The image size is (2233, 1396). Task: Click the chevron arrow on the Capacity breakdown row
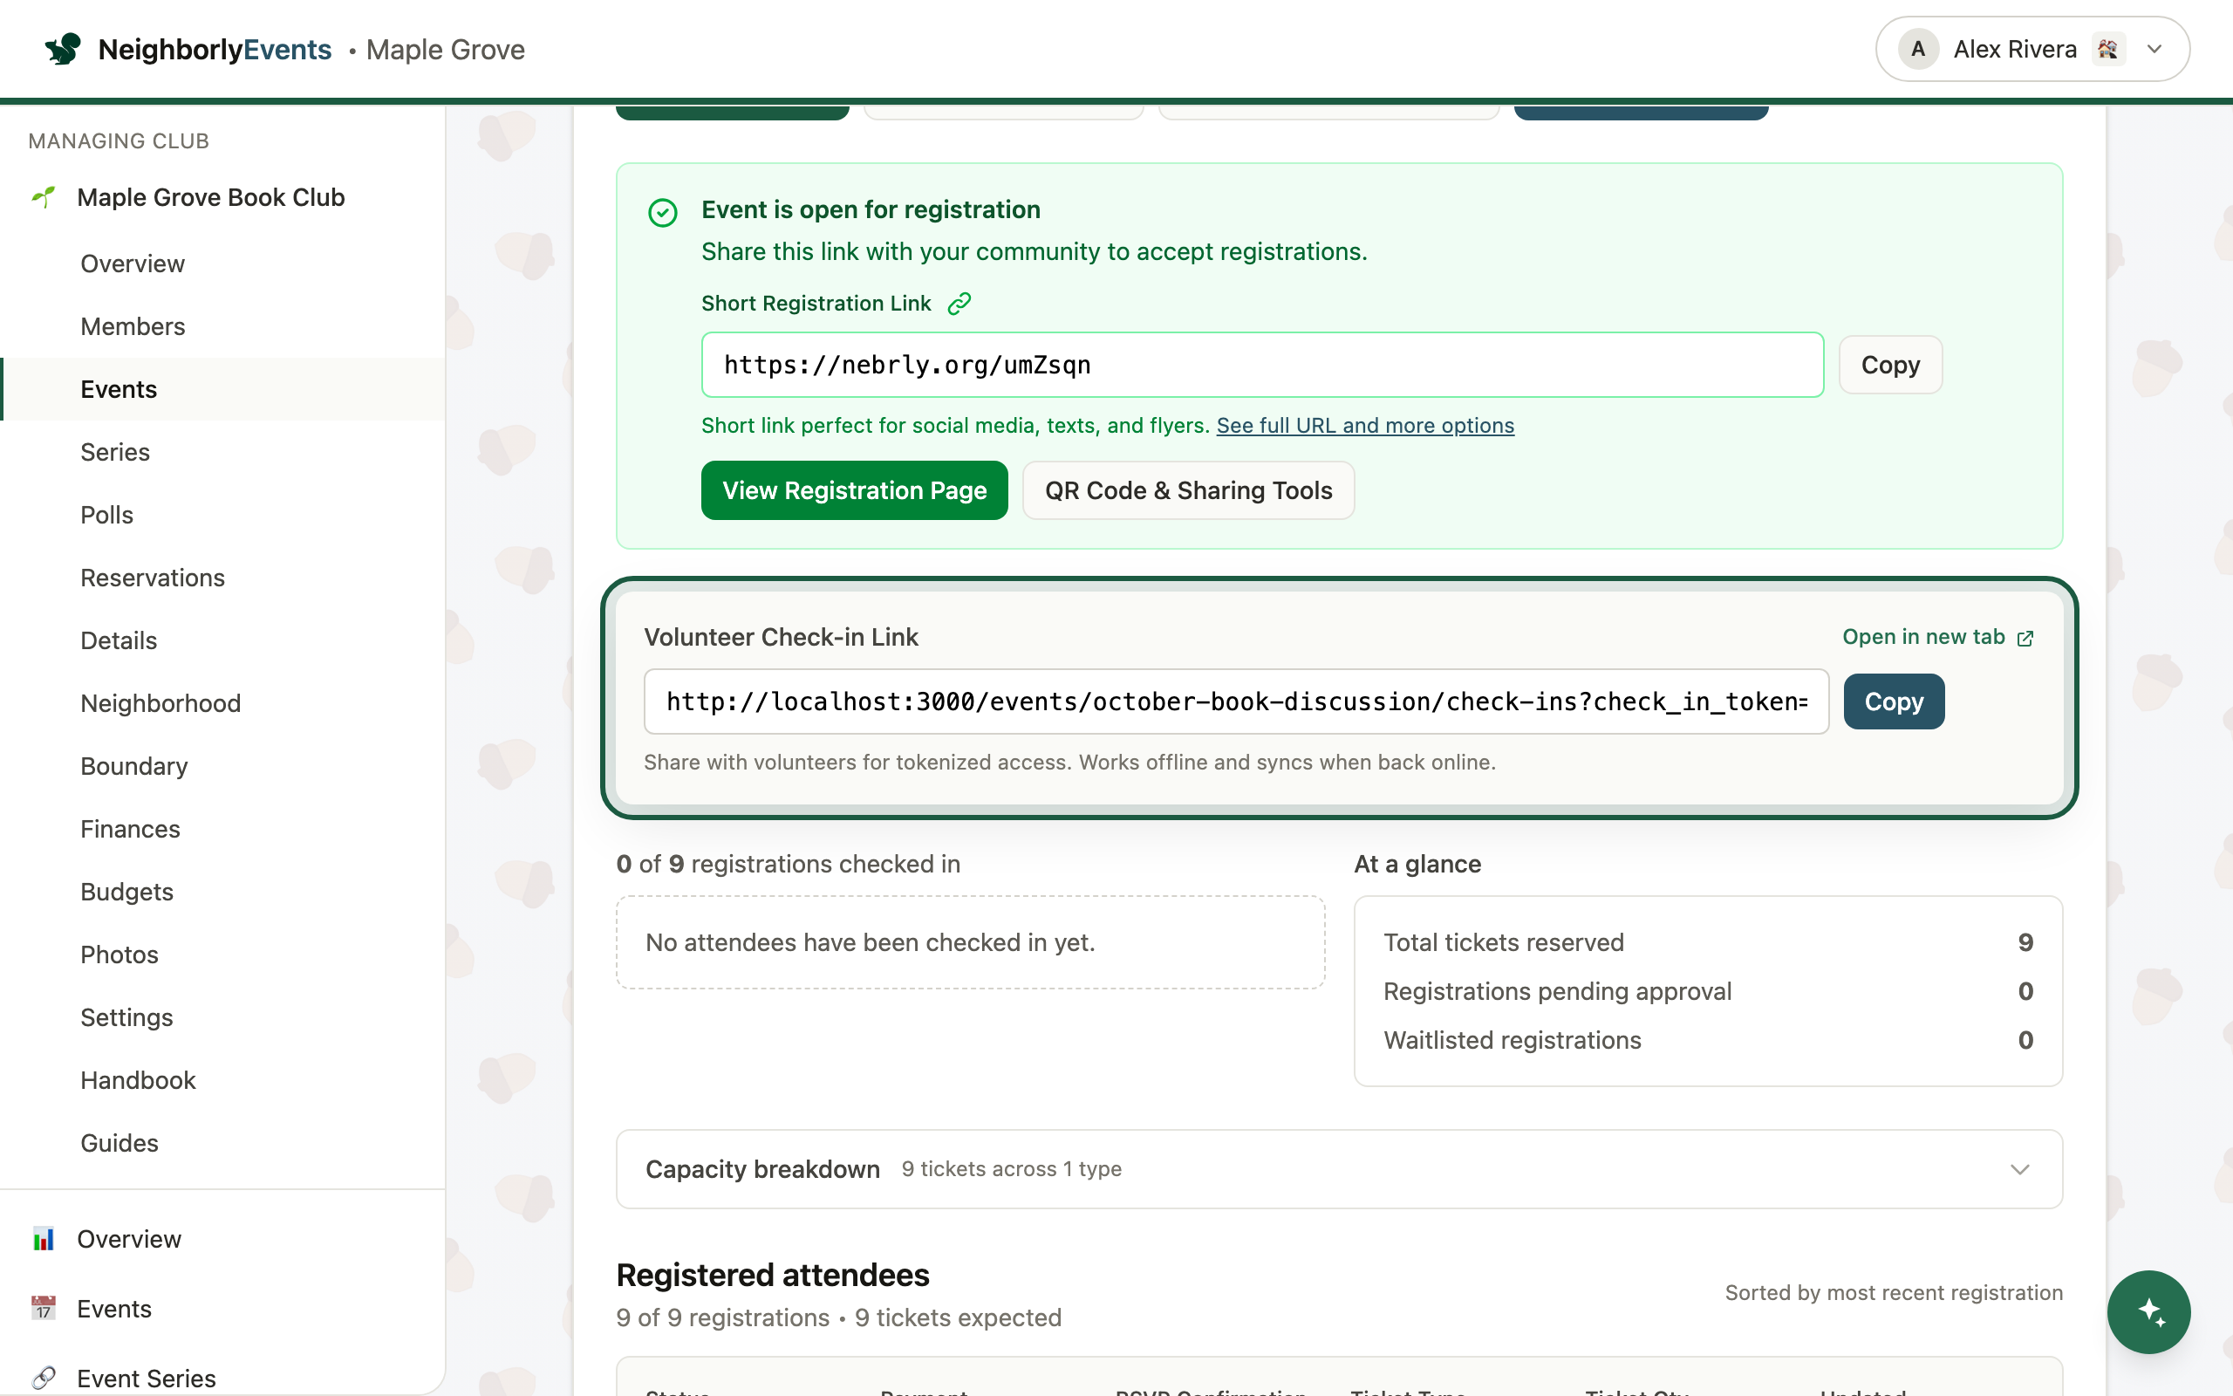[2020, 1170]
